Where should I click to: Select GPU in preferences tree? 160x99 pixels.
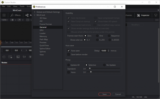click(42, 30)
